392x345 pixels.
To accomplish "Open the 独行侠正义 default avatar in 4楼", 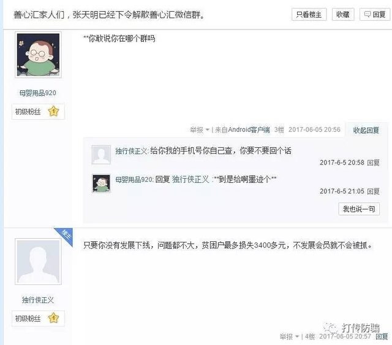I will click(x=38, y=262).
